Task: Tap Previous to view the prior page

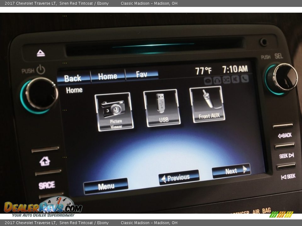Action: pos(178,177)
